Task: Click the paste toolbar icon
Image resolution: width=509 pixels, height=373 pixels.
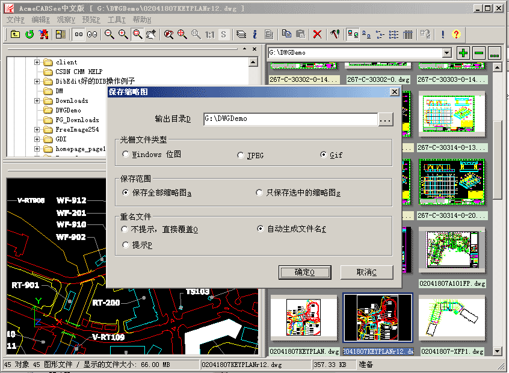Action: (x=301, y=34)
